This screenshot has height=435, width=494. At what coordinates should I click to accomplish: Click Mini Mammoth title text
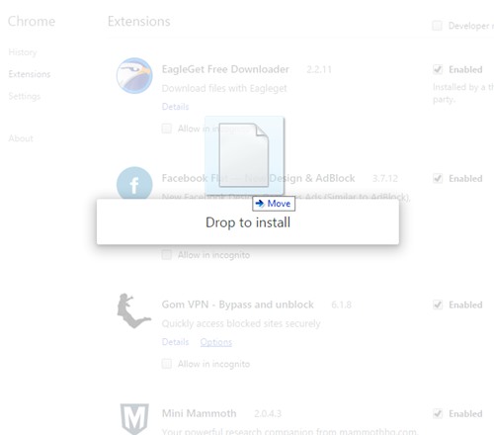tap(199, 413)
